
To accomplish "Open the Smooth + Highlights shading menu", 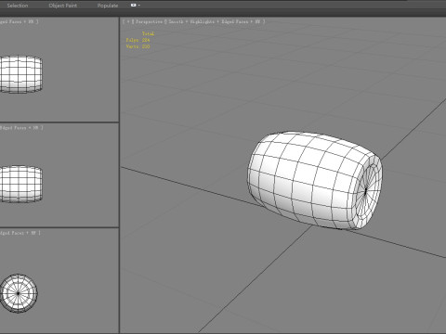I will pyautogui.click(x=192, y=21).
